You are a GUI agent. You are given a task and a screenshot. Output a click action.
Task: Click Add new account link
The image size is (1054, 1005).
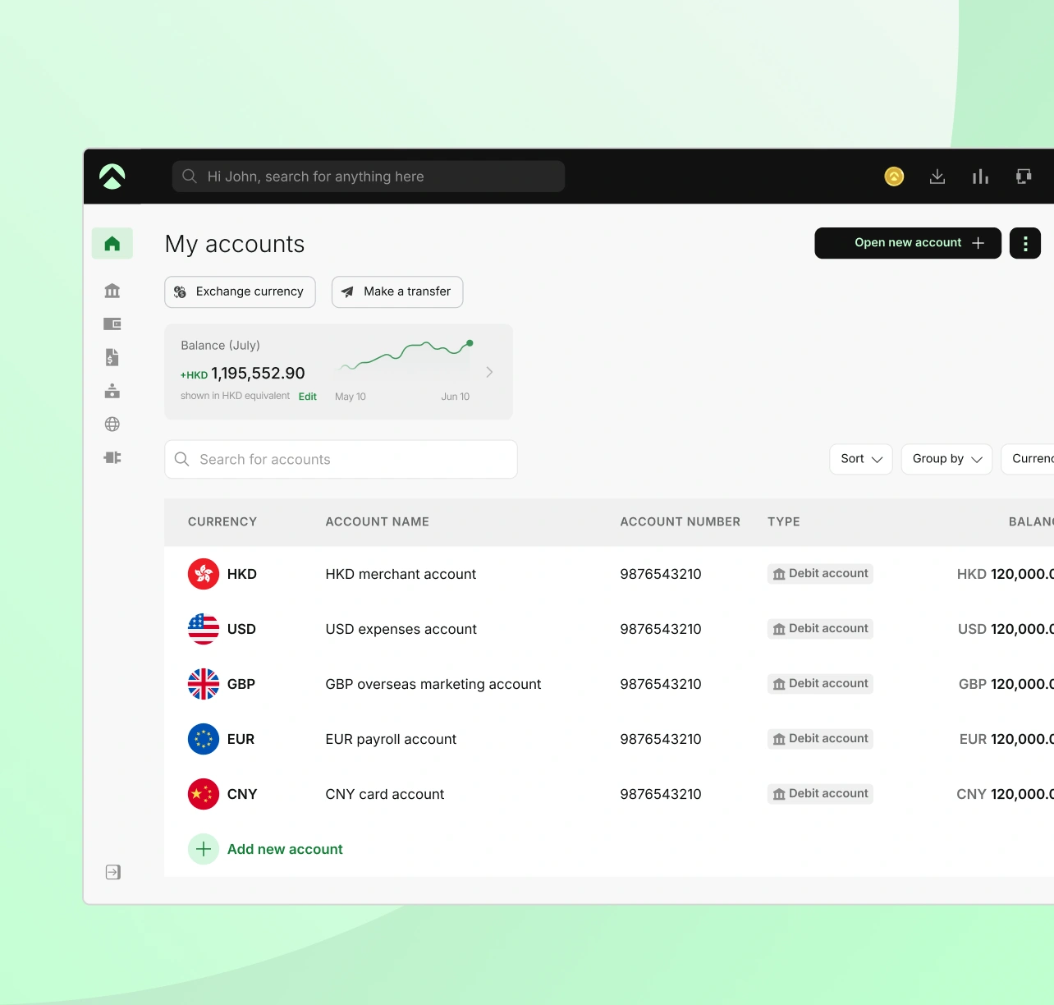click(x=285, y=849)
